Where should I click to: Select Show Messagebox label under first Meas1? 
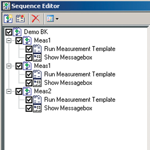pos(68,57)
